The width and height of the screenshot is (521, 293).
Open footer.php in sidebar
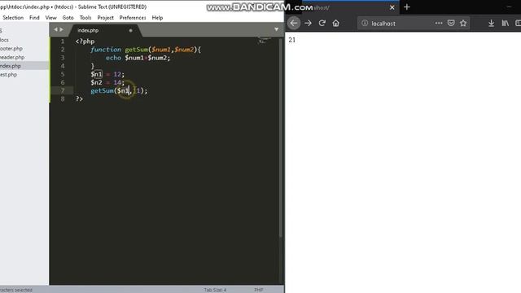(x=11, y=49)
